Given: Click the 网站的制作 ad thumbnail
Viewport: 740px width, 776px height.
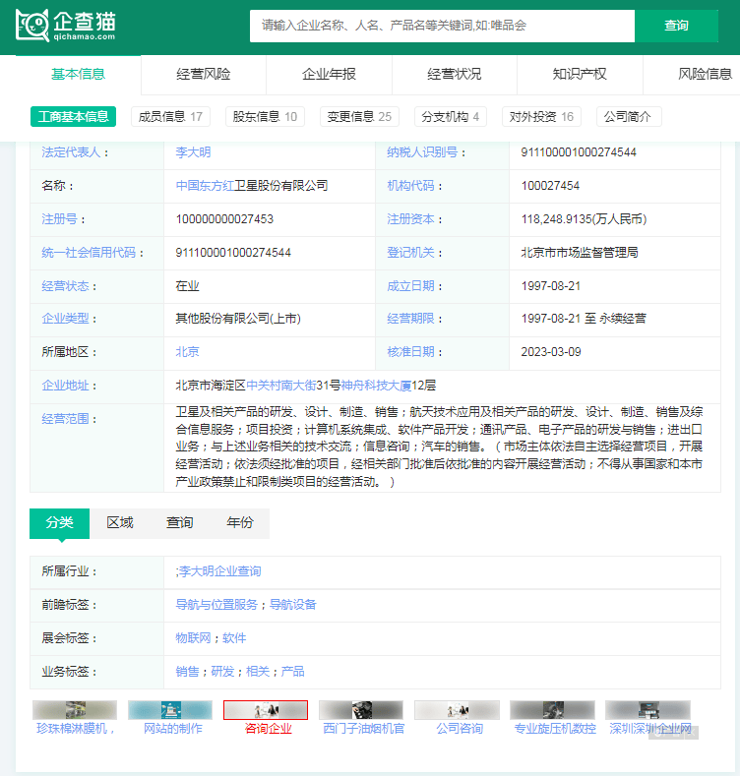Looking at the screenshot, I should tap(170, 710).
